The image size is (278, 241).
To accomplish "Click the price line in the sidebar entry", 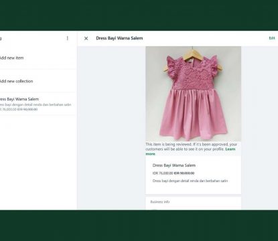I will [19, 109].
